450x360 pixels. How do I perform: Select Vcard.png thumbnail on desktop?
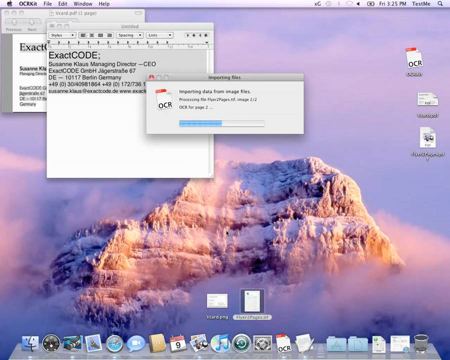(217, 301)
